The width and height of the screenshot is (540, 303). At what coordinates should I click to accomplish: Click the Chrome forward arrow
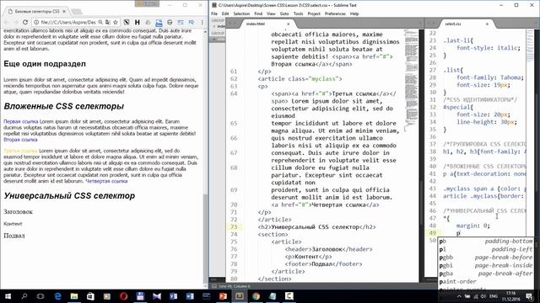(x=16, y=22)
